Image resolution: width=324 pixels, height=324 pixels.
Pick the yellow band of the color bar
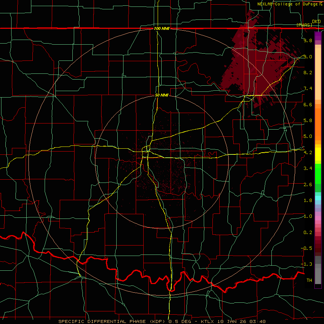[318, 154]
